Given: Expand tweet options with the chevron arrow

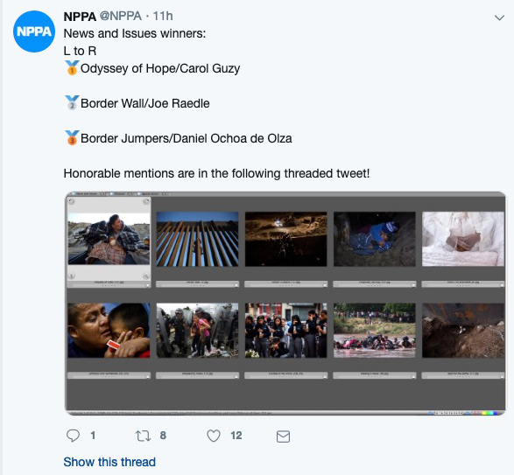Looking at the screenshot, I should (x=499, y=17).
